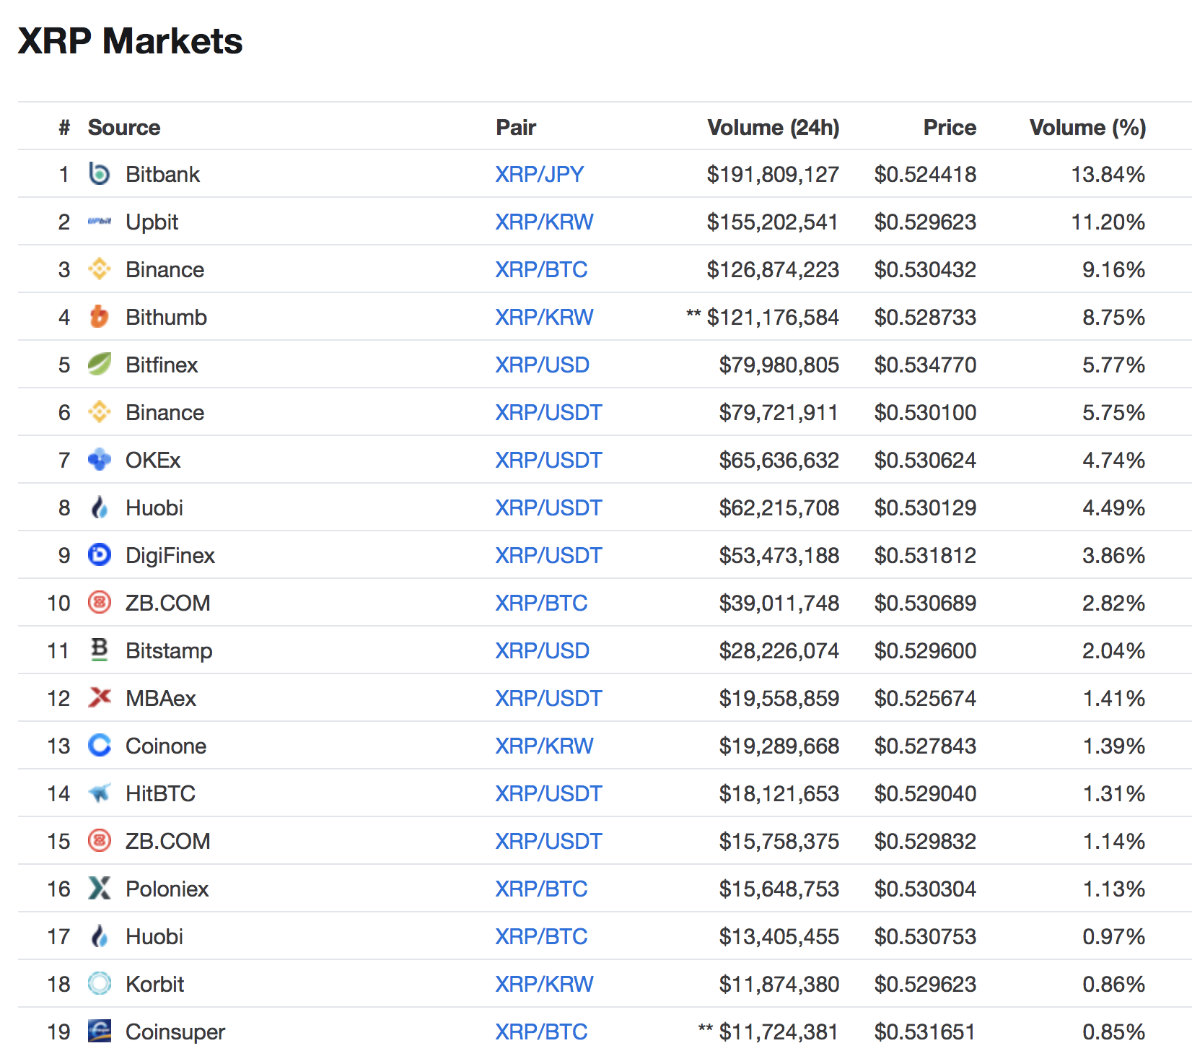
Task: Sort the table by Price column header
Action: pyautogui.click(x=950, y=128)
